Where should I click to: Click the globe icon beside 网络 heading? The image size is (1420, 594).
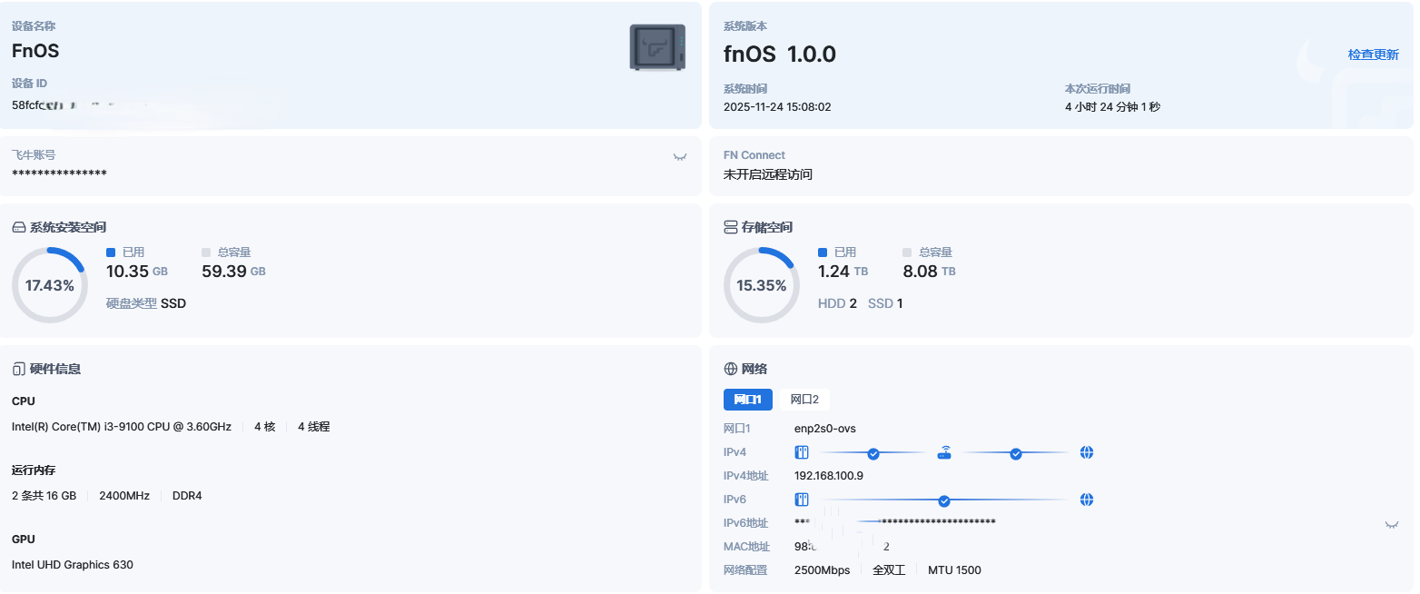click(730, 369)
